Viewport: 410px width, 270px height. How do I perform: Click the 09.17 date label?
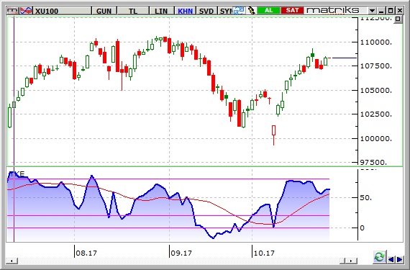(x=181, y=253)
